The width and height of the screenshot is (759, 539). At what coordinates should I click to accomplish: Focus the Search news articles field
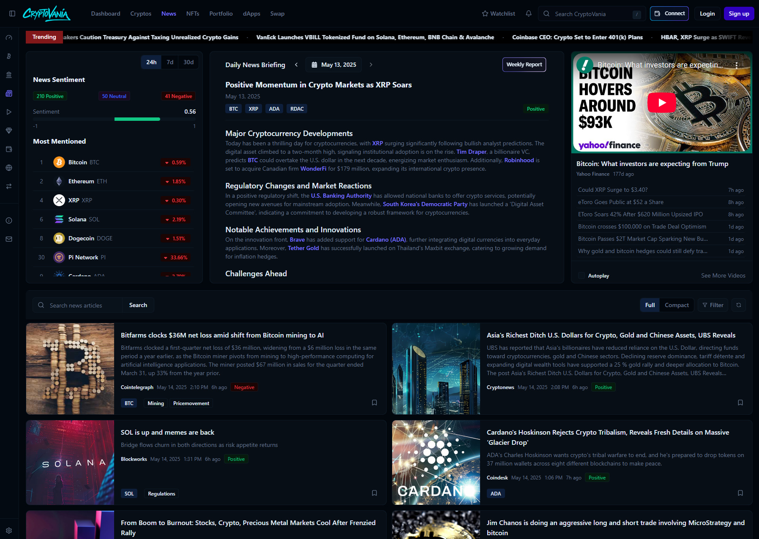point(78,305)
